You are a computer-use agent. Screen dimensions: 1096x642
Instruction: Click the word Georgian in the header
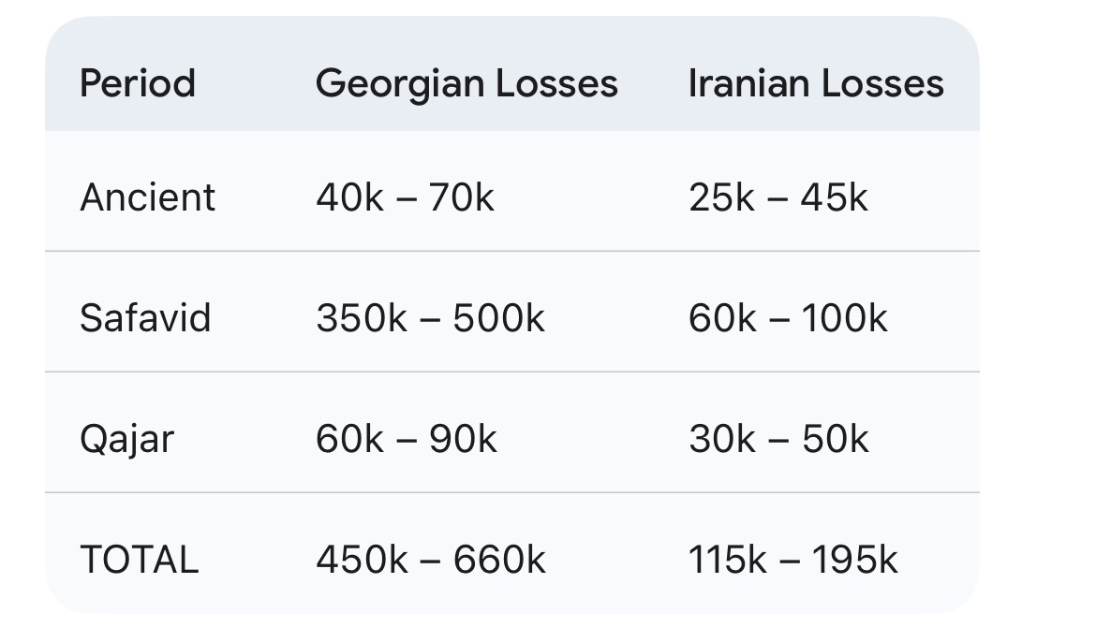[x=399, y=83]
